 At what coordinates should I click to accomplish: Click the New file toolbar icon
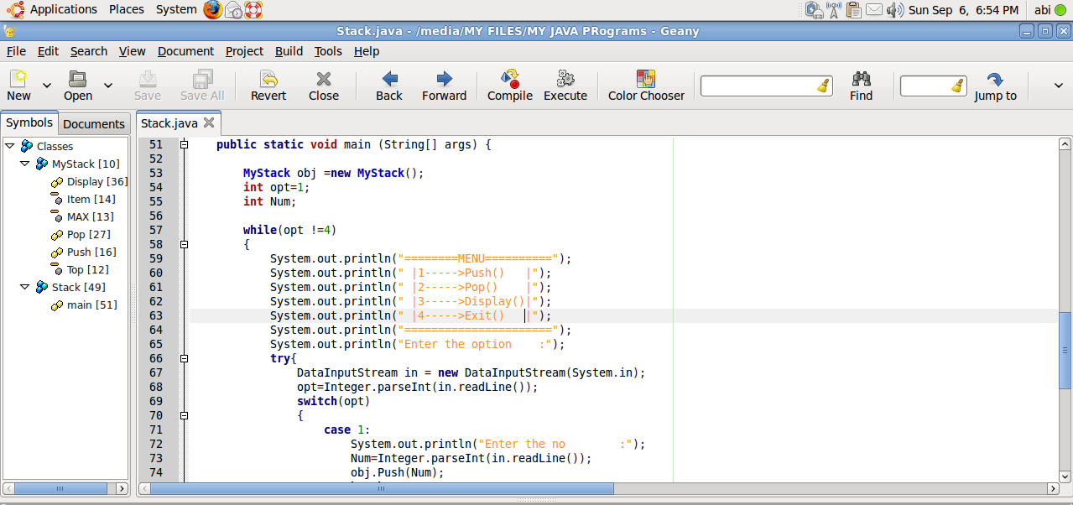coord(18,79)
